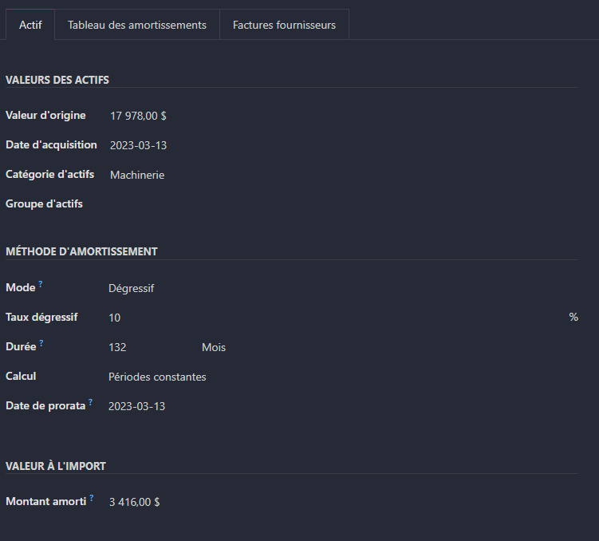
Task: Open the Mois duration unit selector
Action: pyautogui.click(x=214, y=347)
